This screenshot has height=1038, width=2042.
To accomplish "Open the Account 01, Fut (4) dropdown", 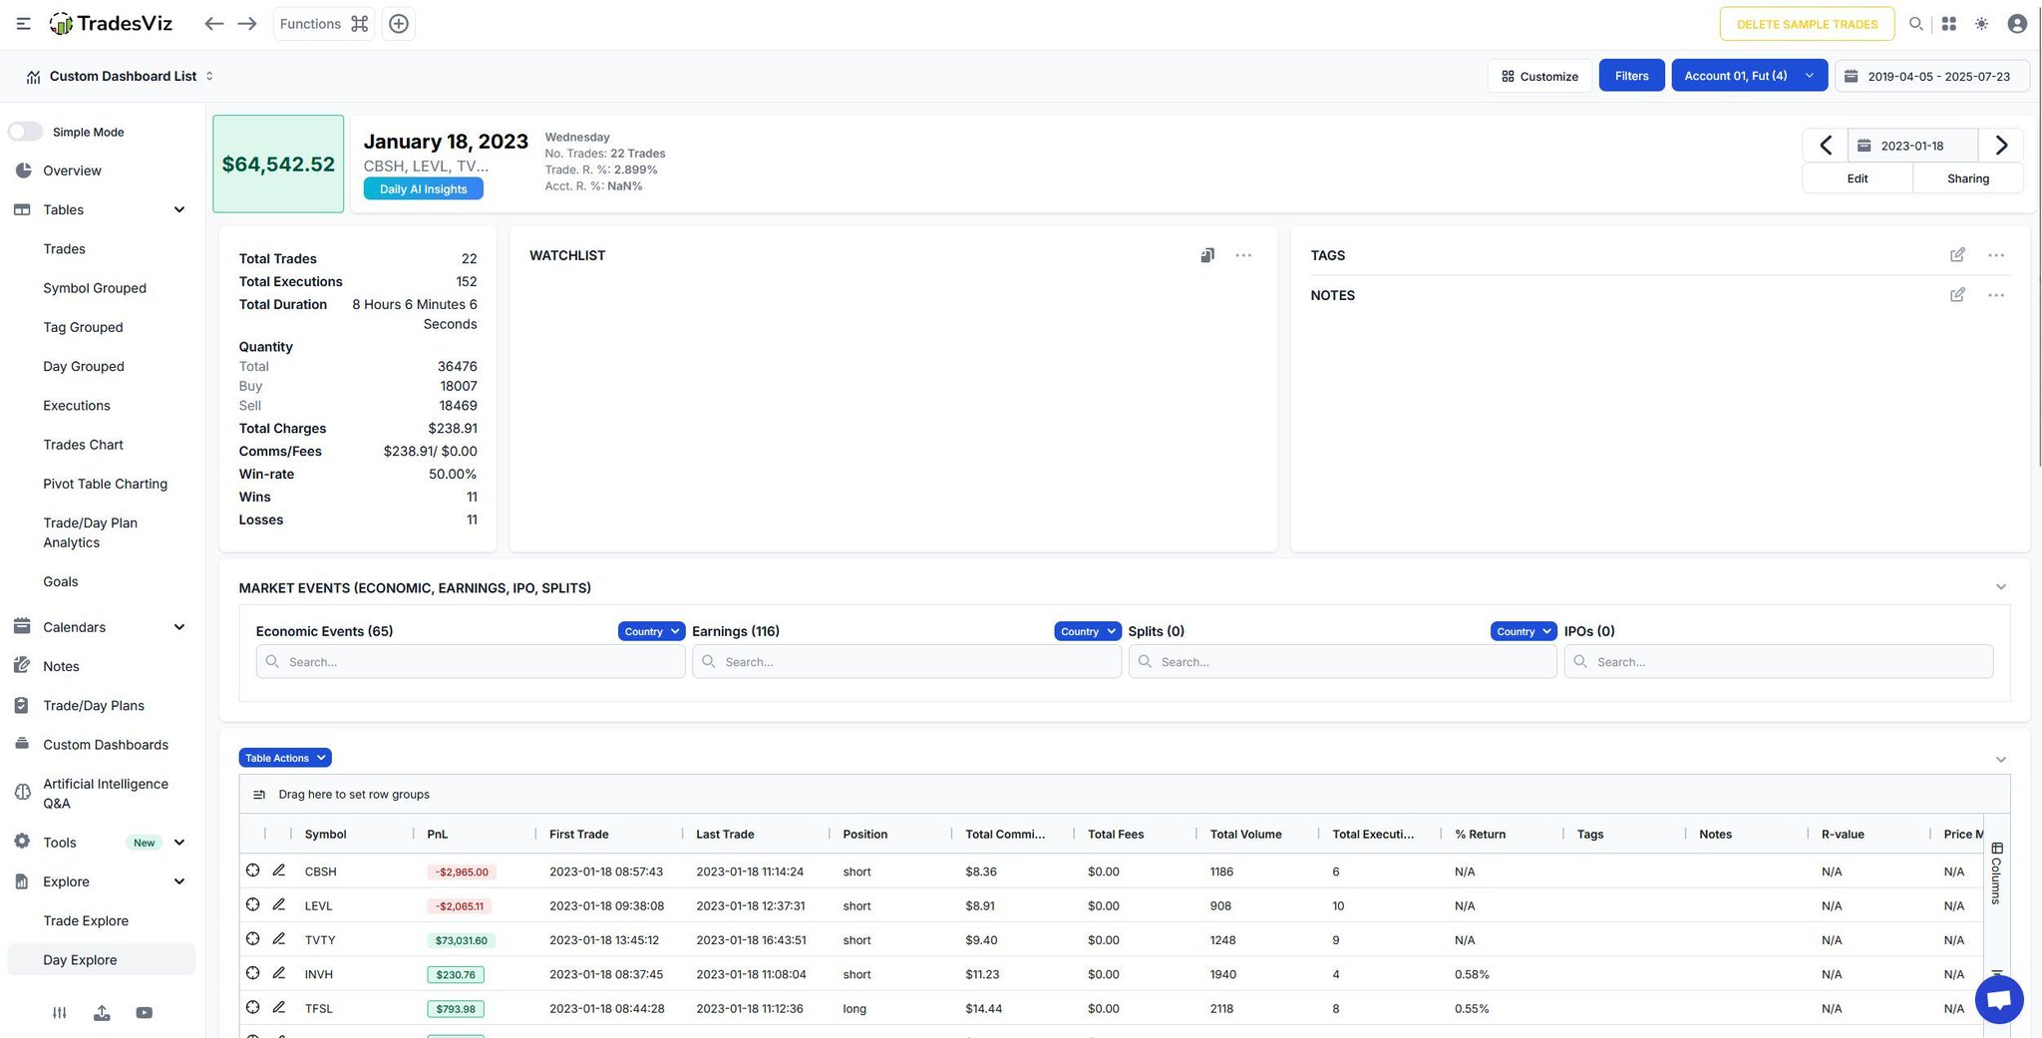I will pyautogui.click(x=1749, y=76).
